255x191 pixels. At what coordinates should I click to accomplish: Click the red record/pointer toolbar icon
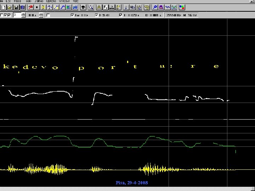click(30, 7)
